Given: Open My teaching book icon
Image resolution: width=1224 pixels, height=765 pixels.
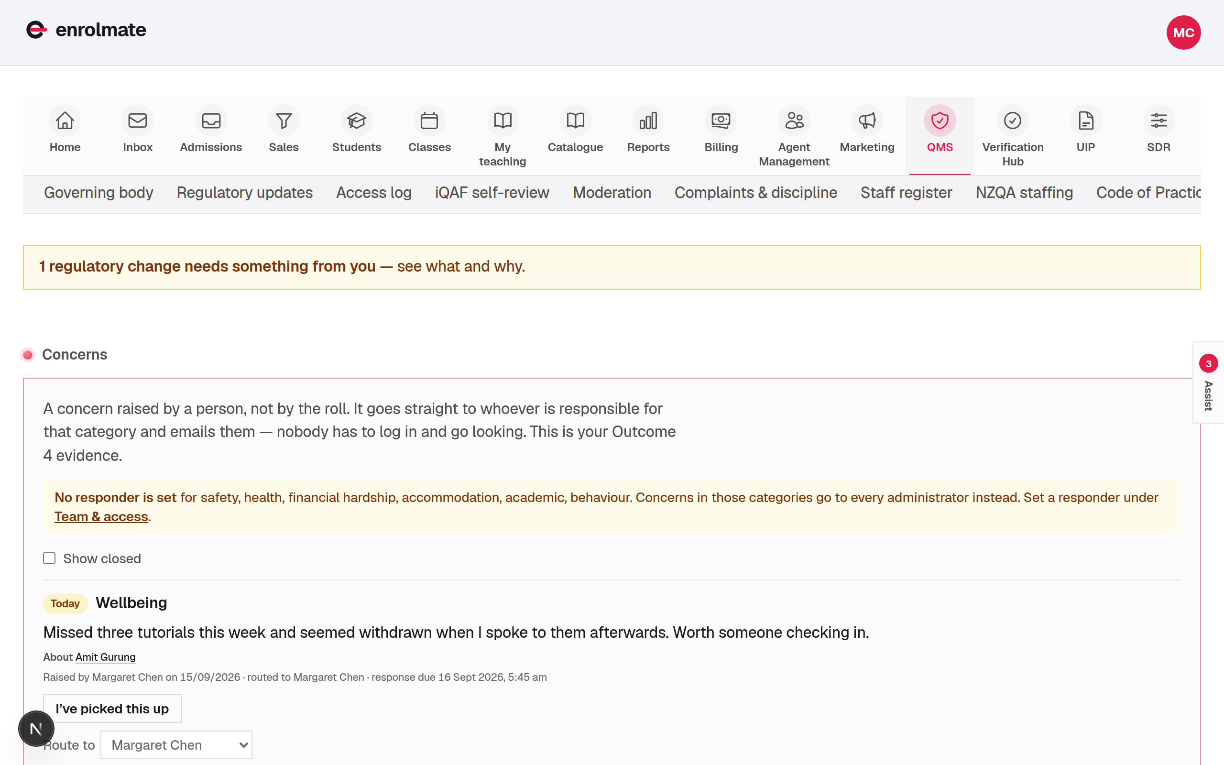Looking at the screenshot, I should click(503, 121).
